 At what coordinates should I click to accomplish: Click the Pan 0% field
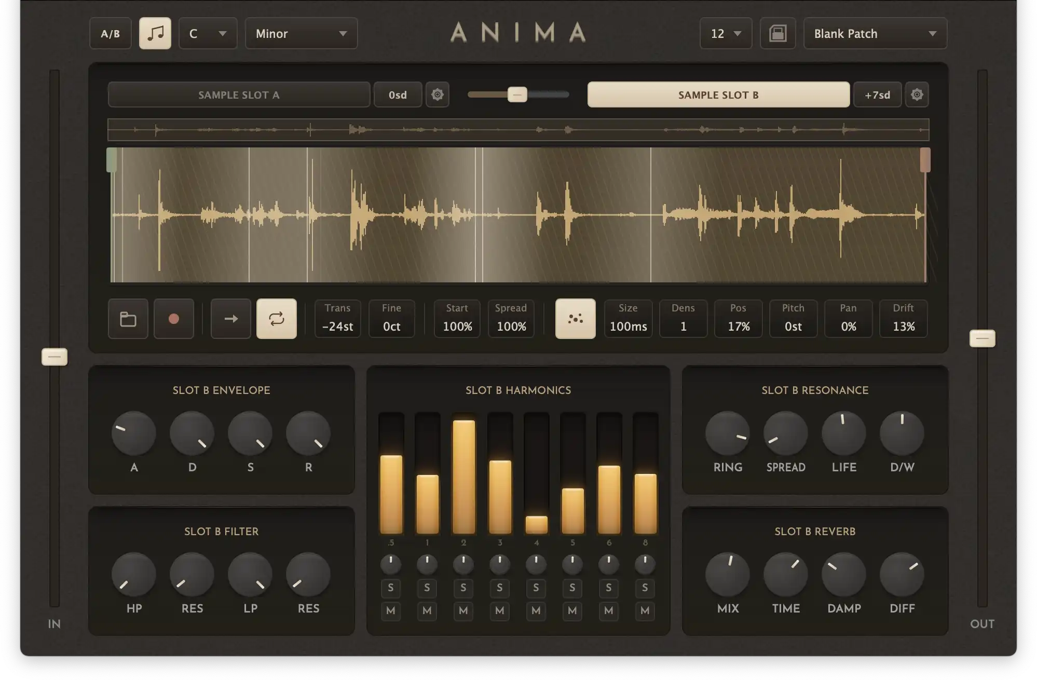click(x=849, y=319)
